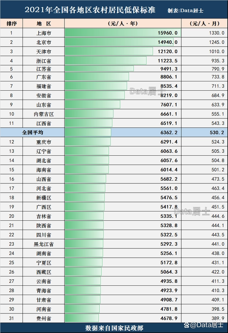This screenshot has width=228, height=333.
Task: Click the '海南省' region cell
Action: pos(44,170)
